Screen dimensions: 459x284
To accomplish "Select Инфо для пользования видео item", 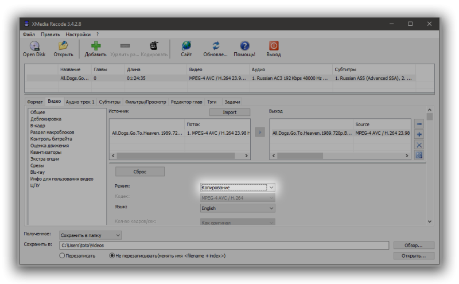I will point(62,179).
